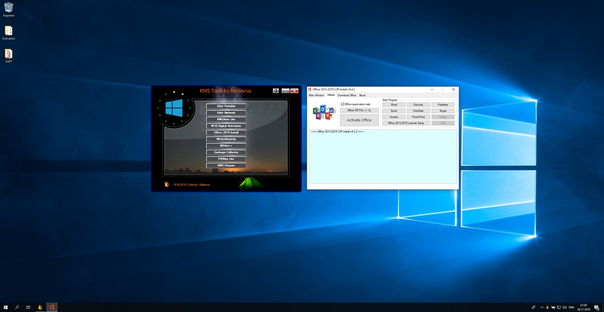
Task: Open Task View on the taskbar
Action: 28,307
